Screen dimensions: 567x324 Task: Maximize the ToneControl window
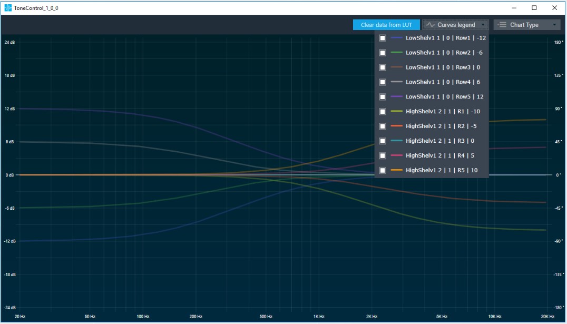[534, 7]
